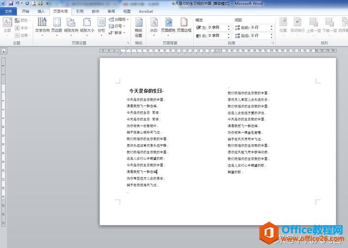Open the 行号 (Line Numbers) dropdown

(117, 26)
